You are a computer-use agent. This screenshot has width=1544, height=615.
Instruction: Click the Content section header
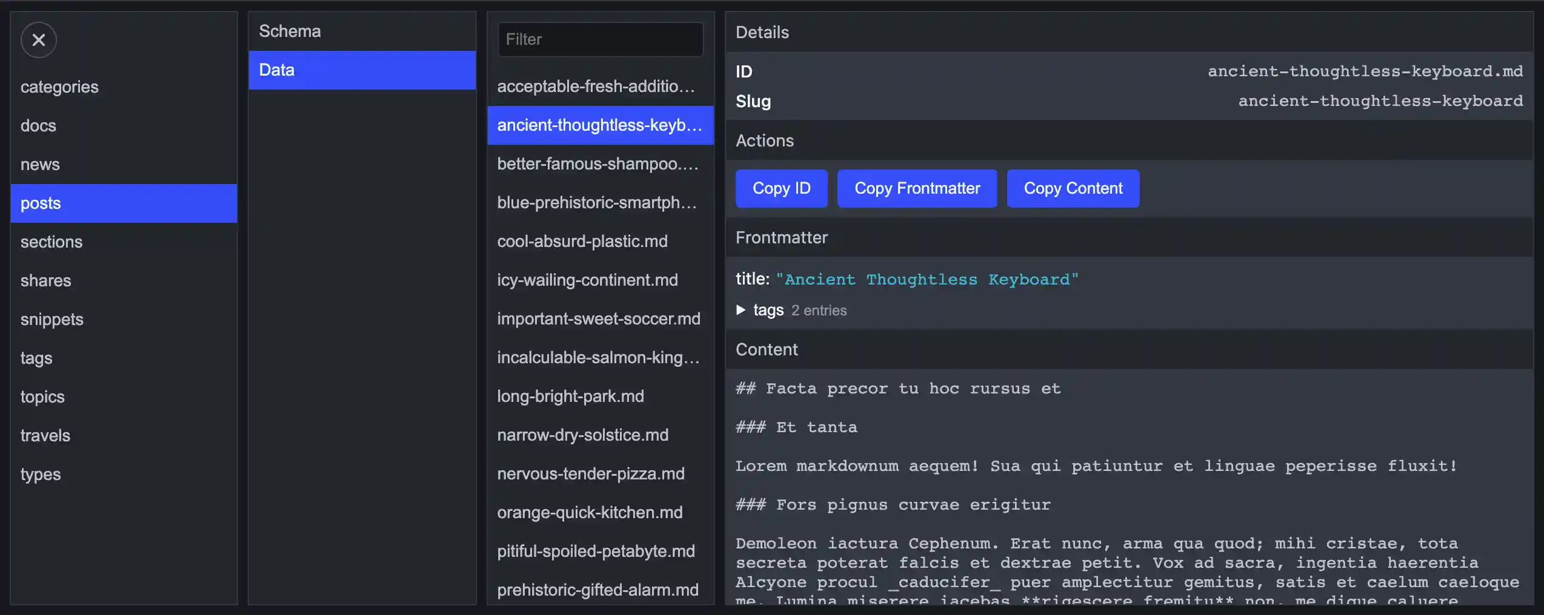point(1130,349)
